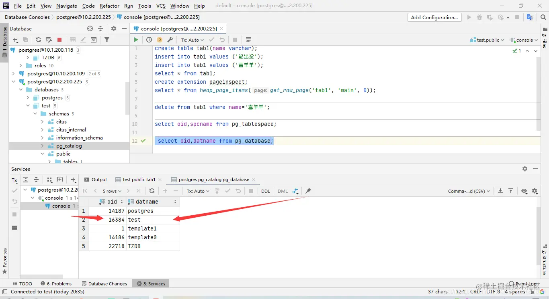Click the oid column header

[108, 202]
